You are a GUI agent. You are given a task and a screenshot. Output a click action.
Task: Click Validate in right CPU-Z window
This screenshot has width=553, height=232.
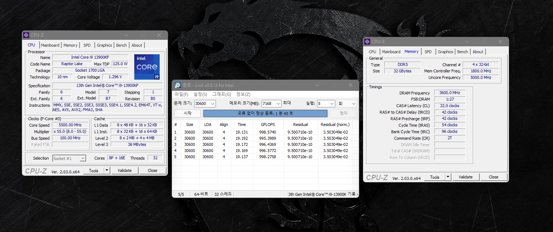pos(466,177)
